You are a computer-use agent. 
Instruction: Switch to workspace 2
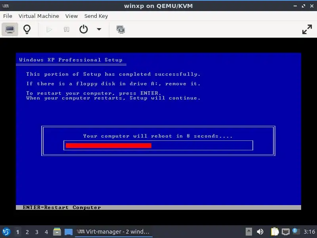pos(27,232)
